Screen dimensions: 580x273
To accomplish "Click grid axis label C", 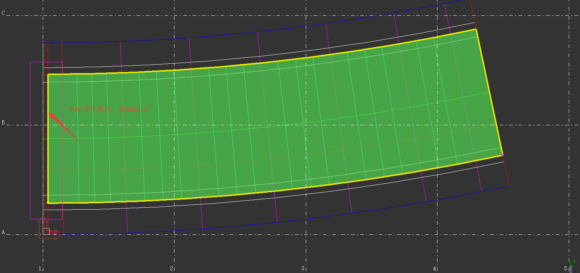I will [x=3, y=13].
